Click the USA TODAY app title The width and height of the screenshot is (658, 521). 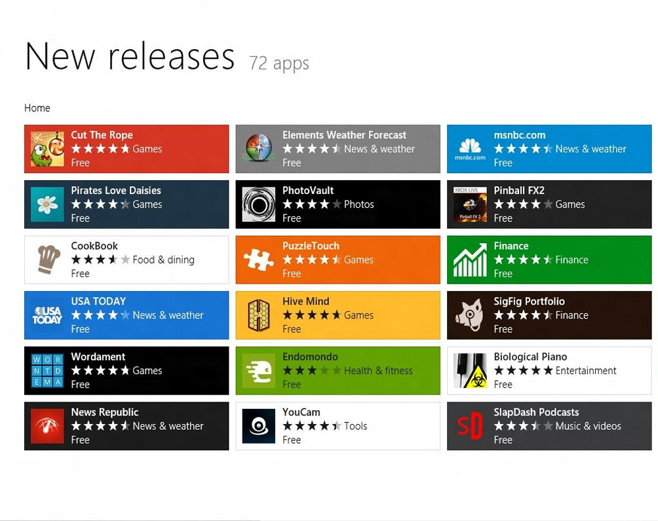coord(98,301)
